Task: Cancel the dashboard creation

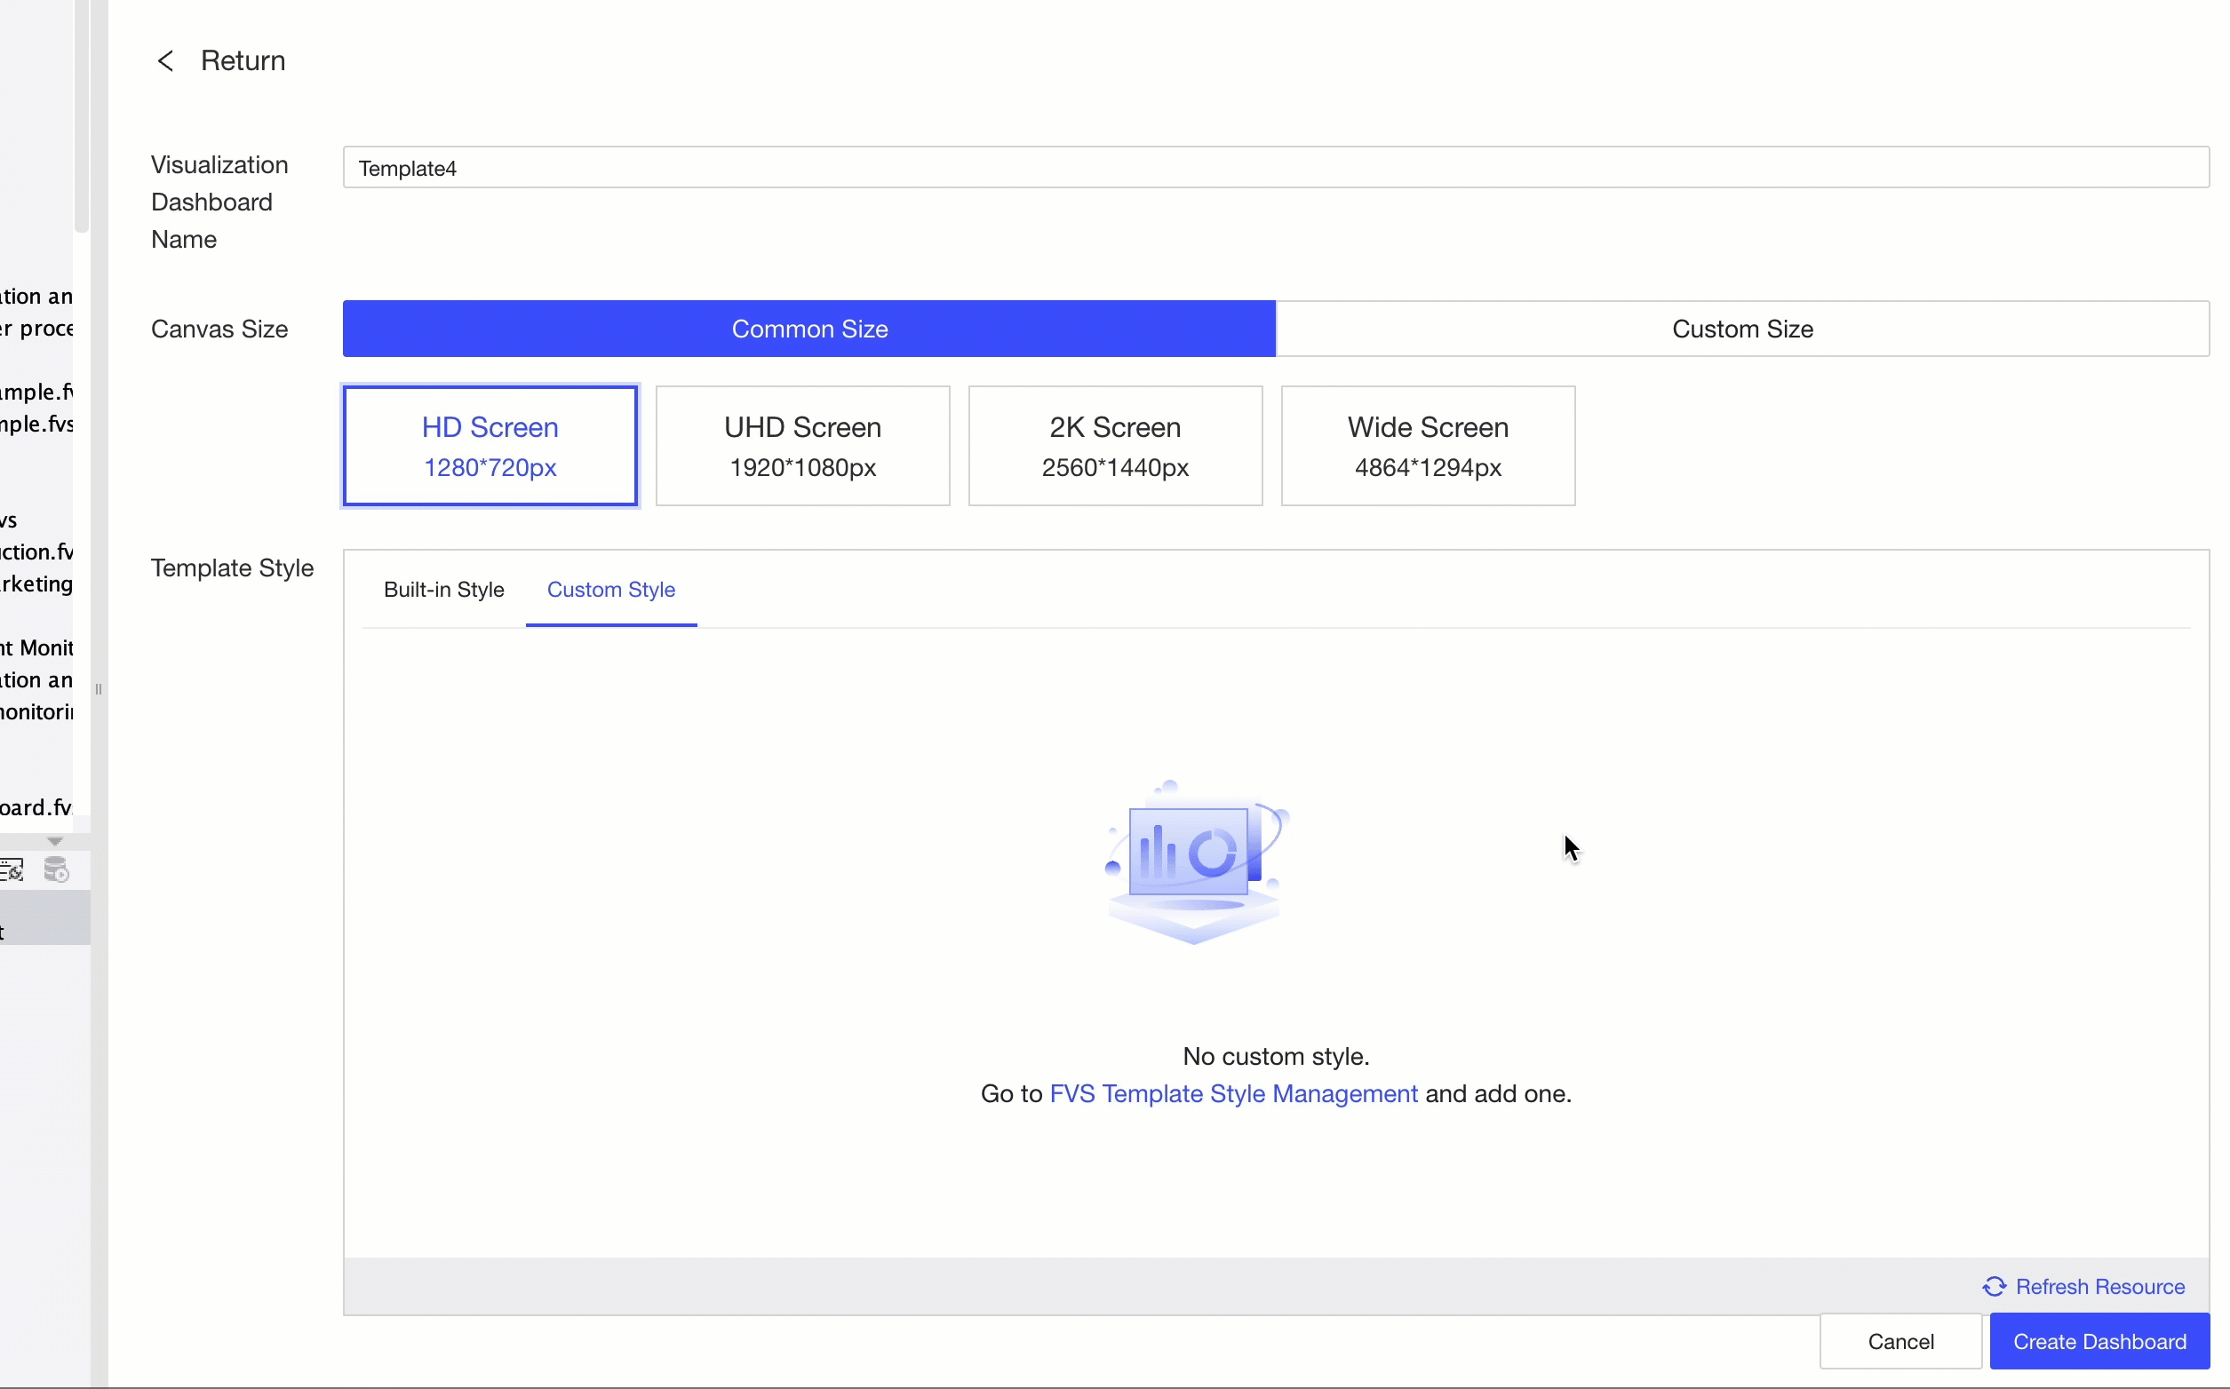Action: click(x=1900, y=1341)
